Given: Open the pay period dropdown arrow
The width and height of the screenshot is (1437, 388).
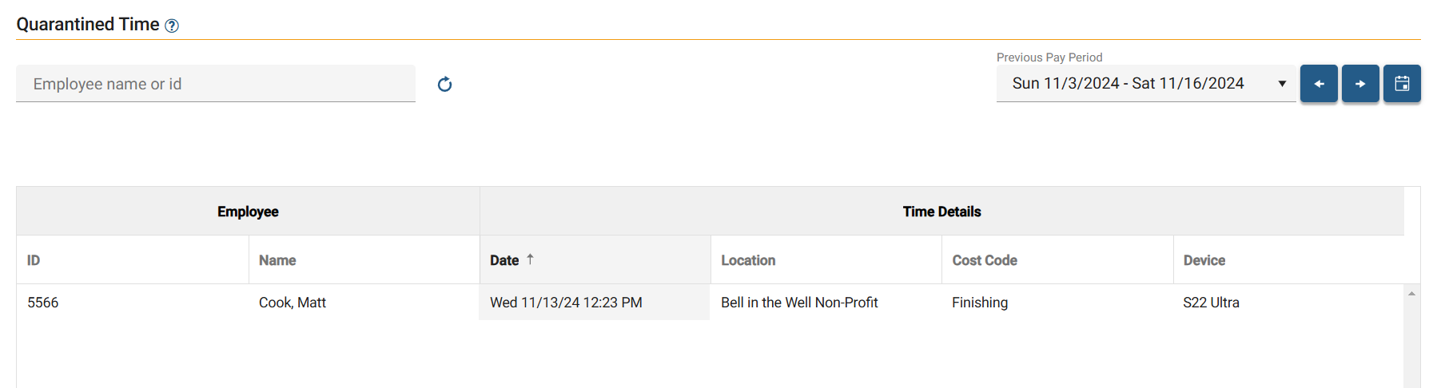Looking at the screenshot, I should click(1282, 84).
